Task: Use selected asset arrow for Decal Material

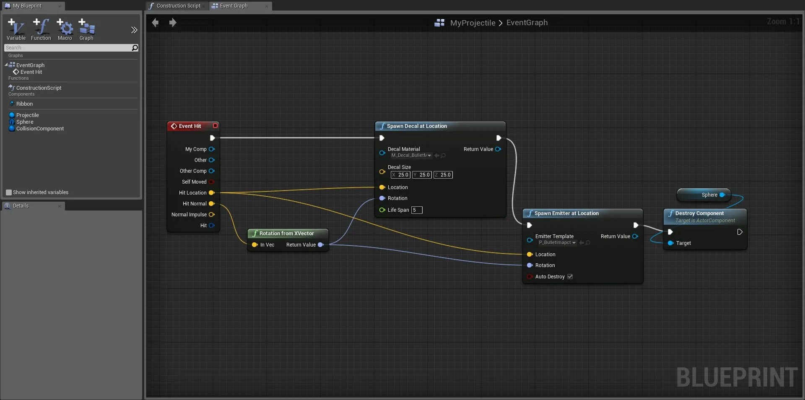Action: 437,156
